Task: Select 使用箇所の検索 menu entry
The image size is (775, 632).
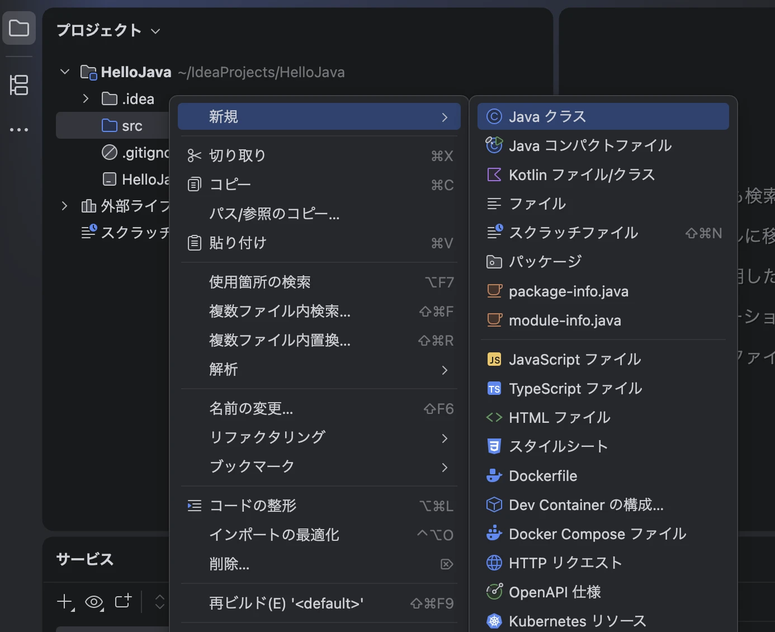Action: 319,282
